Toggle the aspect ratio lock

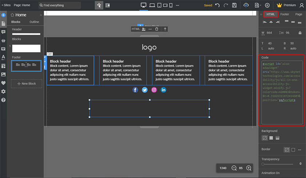tap(300, 33)
